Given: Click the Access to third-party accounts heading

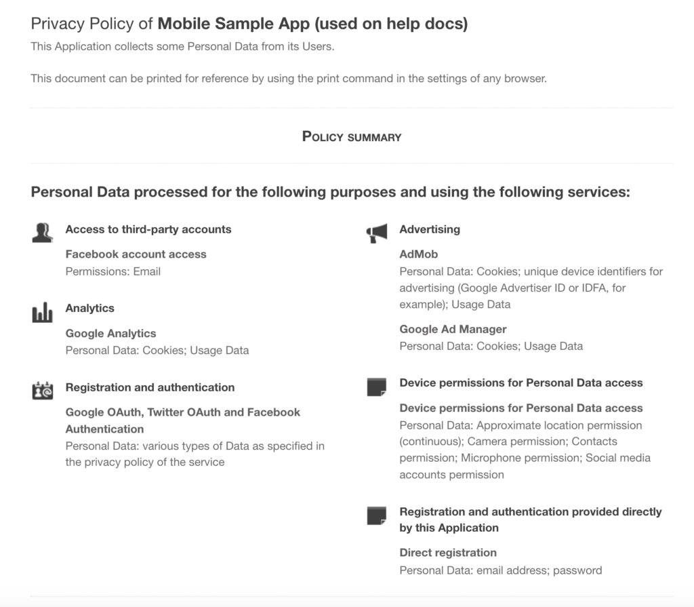Looking at the screenshot, I should [x=148, y=230].
